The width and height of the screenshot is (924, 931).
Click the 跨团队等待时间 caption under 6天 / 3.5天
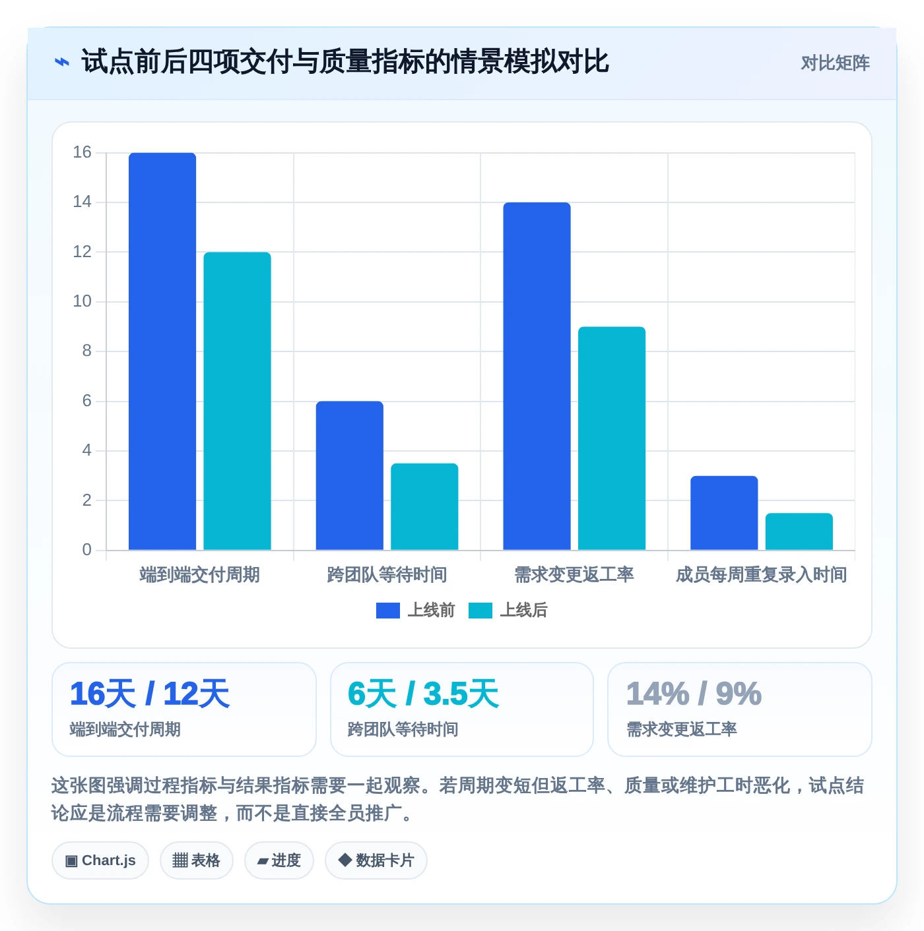[403, 729]
